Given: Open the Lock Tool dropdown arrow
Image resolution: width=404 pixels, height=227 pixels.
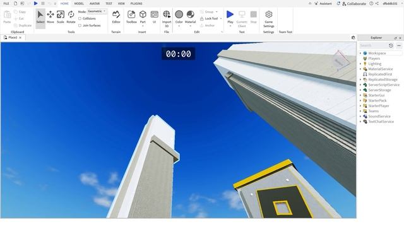Looking at the screenshot, I should (221, 18).
